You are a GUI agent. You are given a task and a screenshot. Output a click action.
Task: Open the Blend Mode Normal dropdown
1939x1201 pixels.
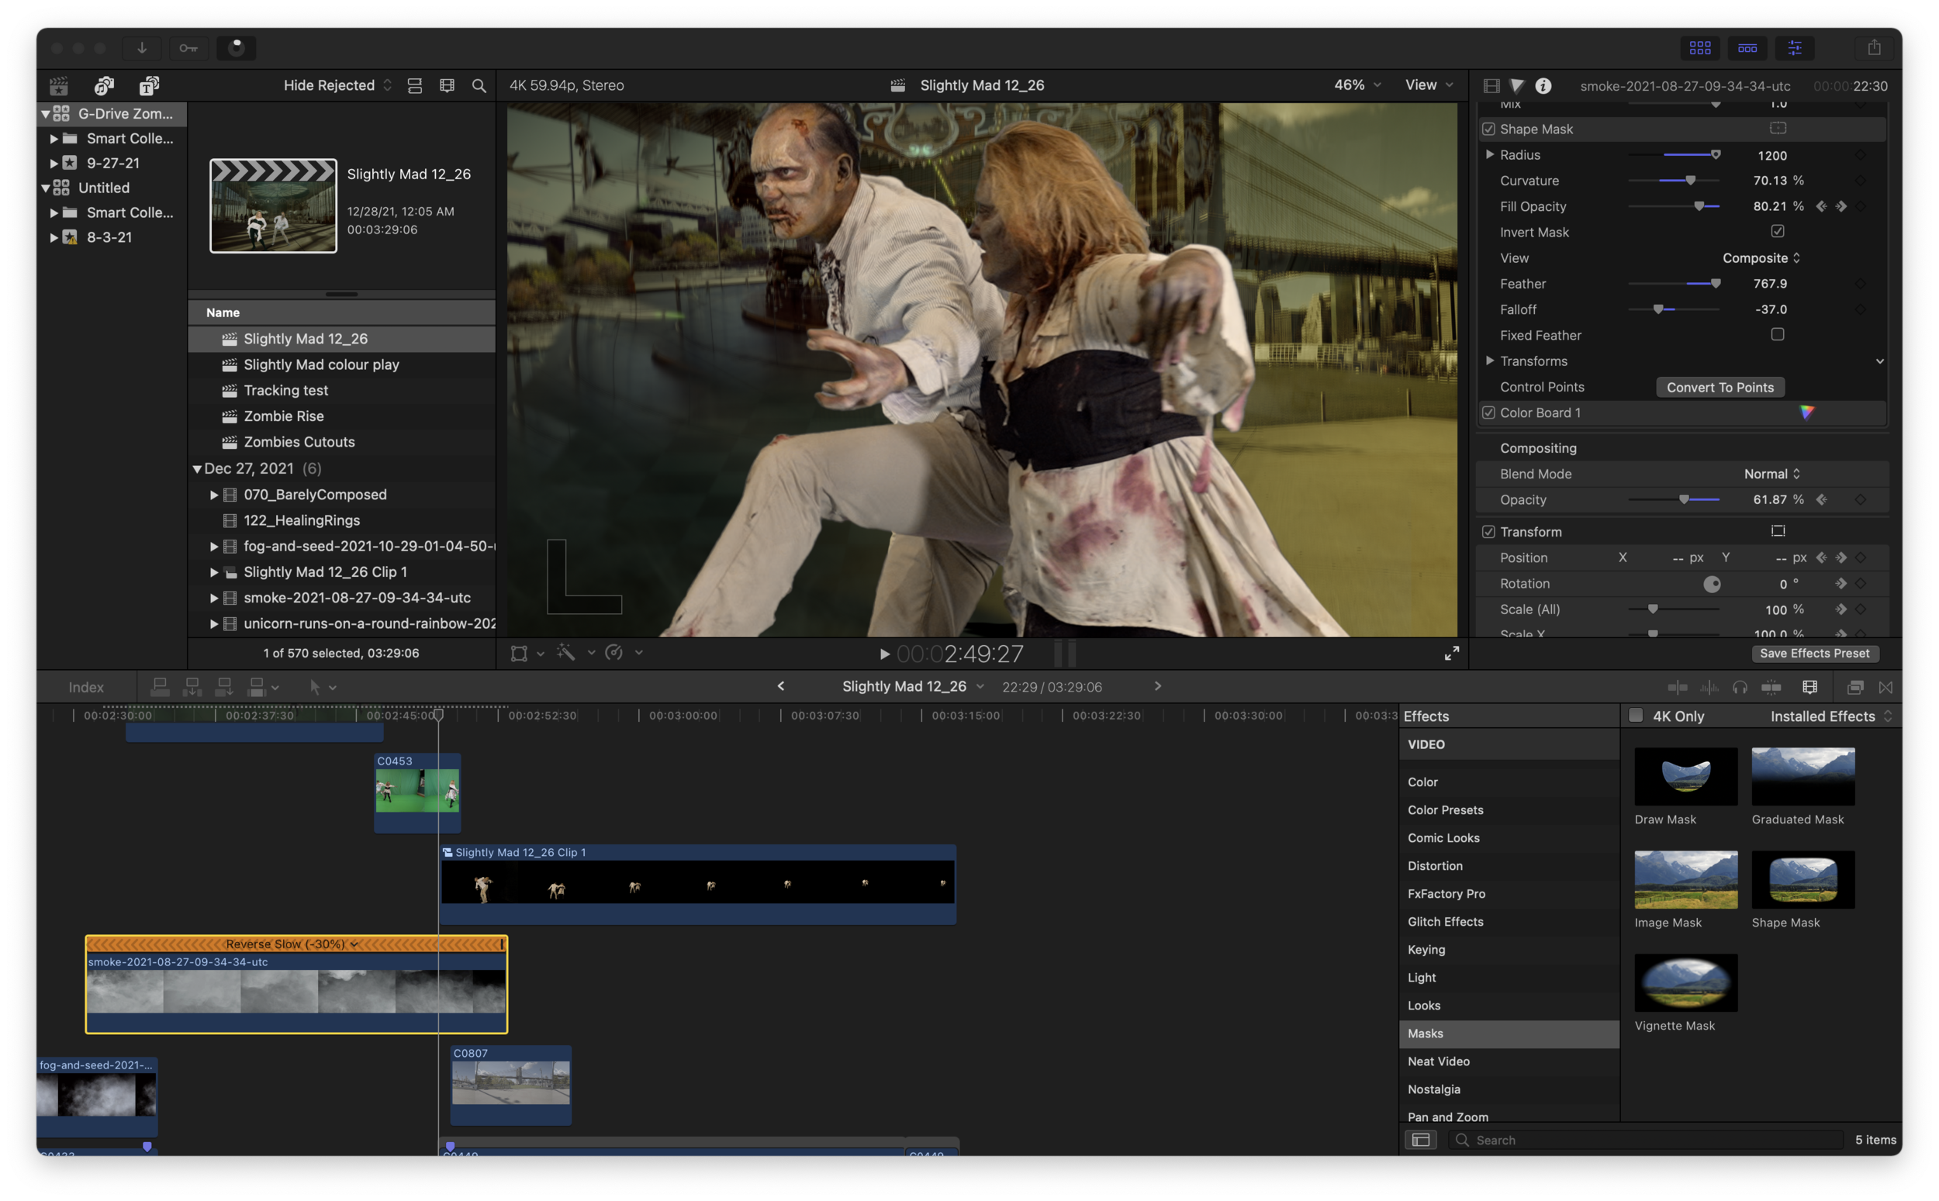click(1771, 474)
